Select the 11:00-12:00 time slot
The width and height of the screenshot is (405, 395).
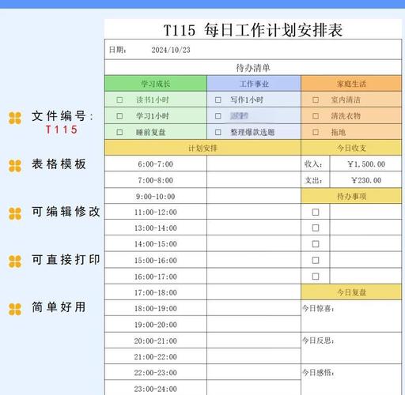[156, 212]
